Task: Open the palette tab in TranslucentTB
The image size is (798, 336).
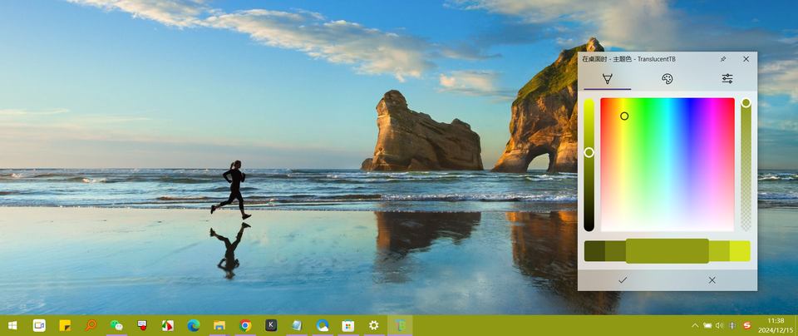Action: (x=667, y=78)
